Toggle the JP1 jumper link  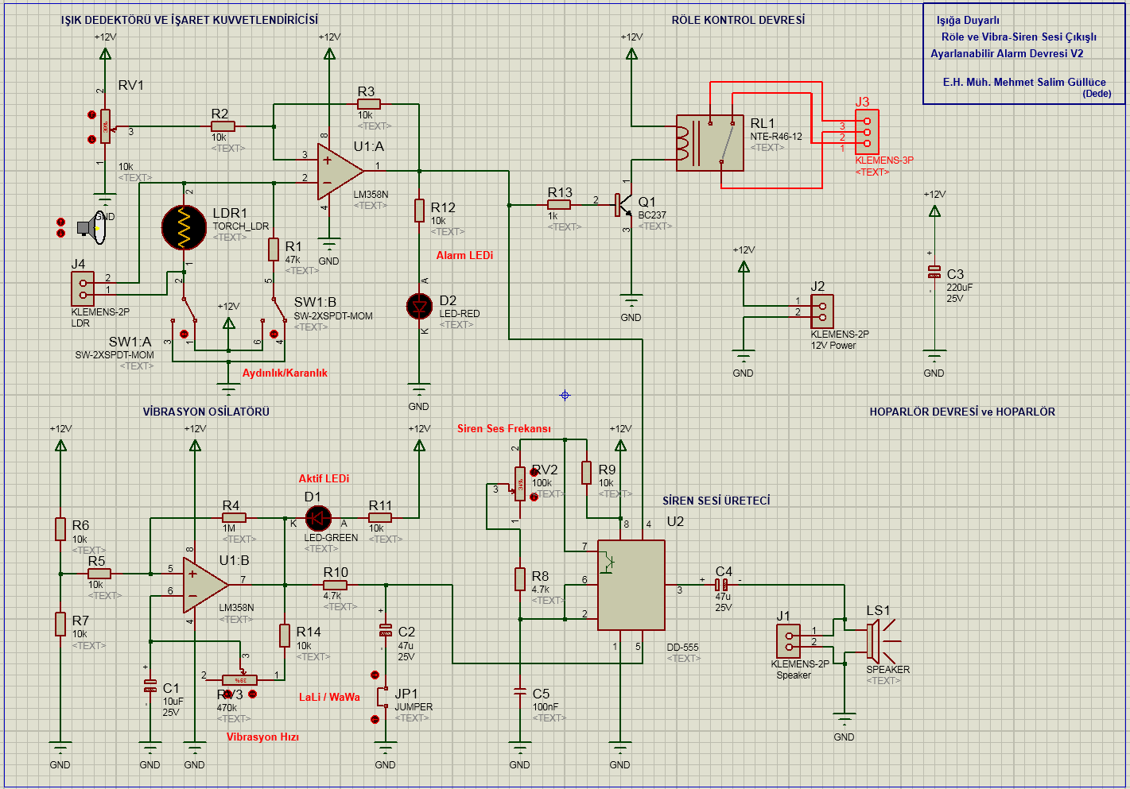[383, 698]
